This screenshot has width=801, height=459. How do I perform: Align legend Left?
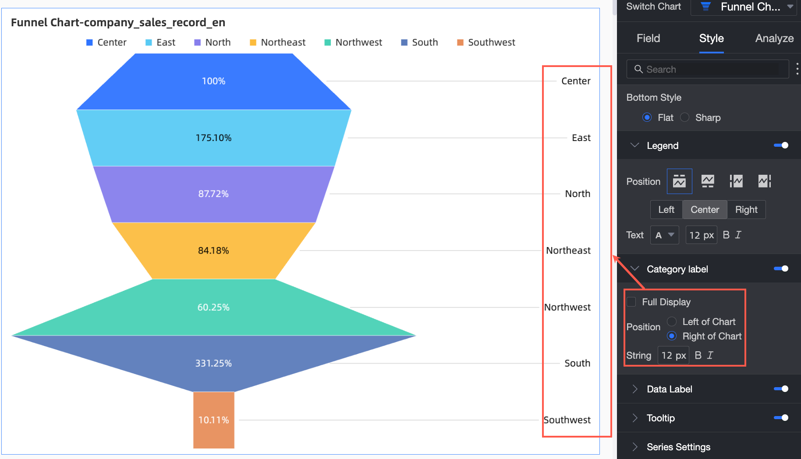click(x=666, y=209)
